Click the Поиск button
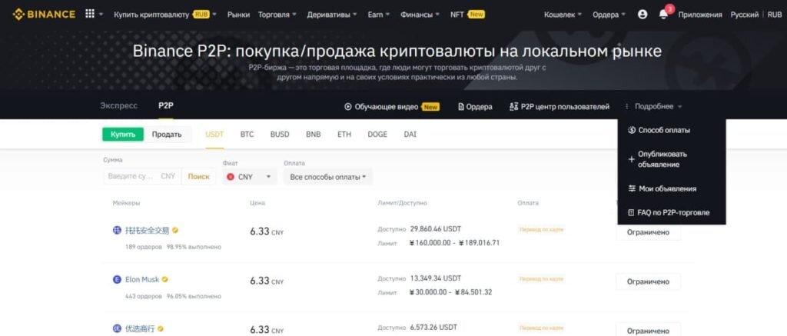The width and height of the screenshot is (787, 336). [x=199, y=176]
